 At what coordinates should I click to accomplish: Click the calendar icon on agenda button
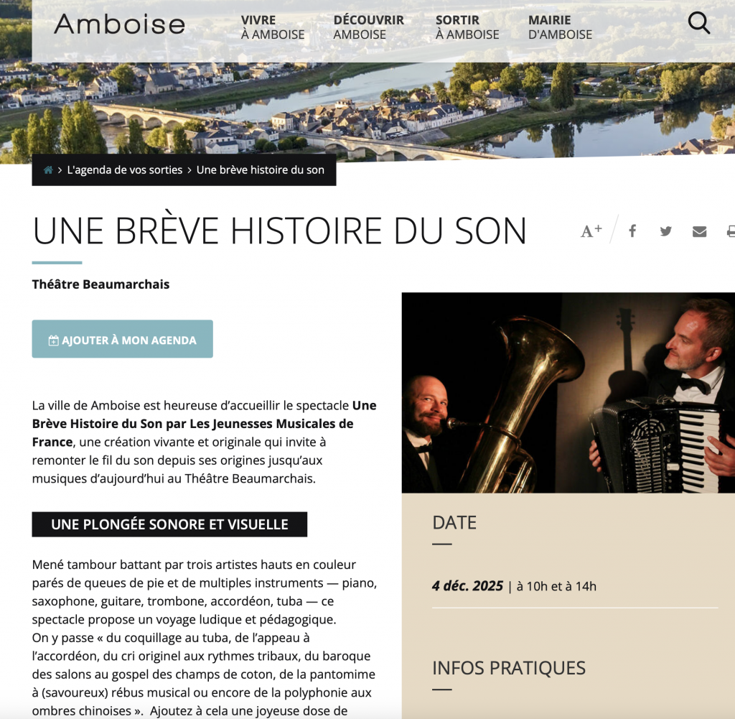pyautogui.click(x=53, y=340)
